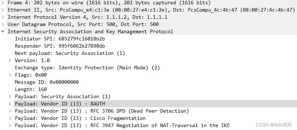This screenshot has height=130, width=297.
Task: Expand the Flags: 0x00 field
Action: point(10,75)
